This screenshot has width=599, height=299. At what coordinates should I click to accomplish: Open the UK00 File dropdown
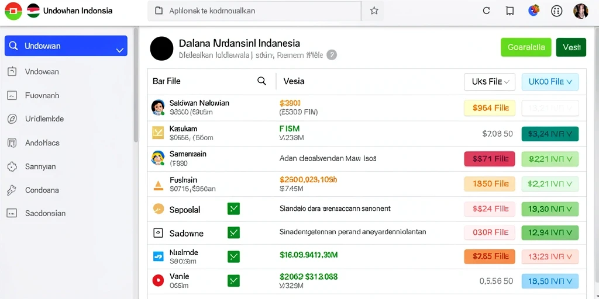click(x=550, y=82)
